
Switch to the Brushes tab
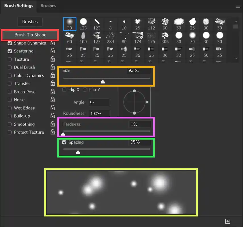click(x=48, y=5)
